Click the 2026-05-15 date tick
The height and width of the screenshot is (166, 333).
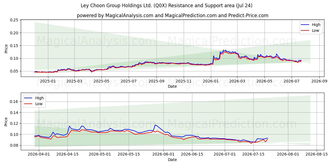[128, 154]
